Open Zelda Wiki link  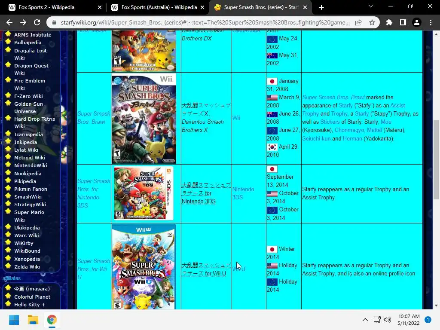pos(27,266)
